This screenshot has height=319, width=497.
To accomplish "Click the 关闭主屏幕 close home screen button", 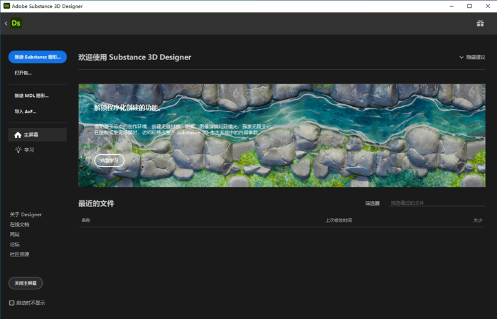I will point(26,283).
